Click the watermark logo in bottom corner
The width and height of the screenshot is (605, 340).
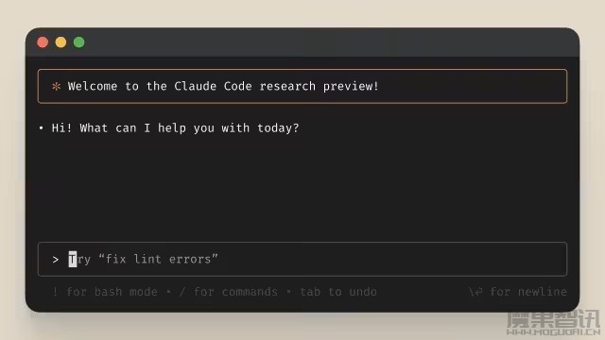[553, 323]
